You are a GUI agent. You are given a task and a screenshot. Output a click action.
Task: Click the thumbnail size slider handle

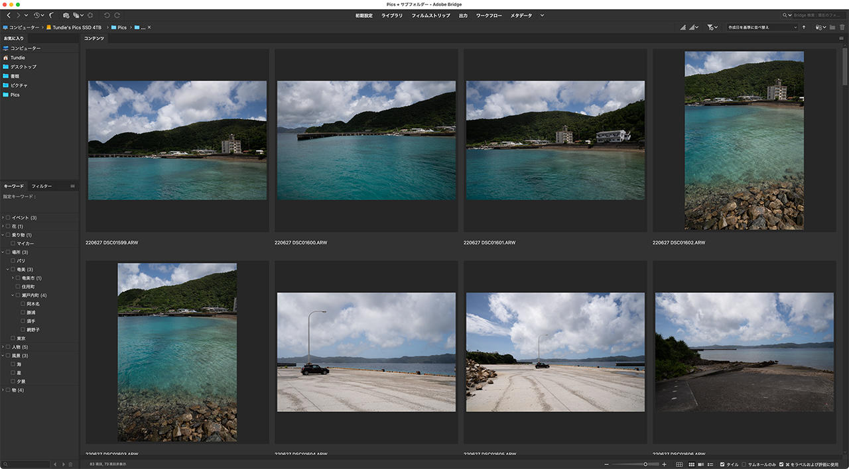(645, 464)
